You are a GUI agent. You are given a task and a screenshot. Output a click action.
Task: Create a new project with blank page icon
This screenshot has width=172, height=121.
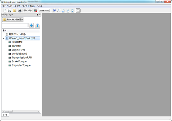[5, 11]
